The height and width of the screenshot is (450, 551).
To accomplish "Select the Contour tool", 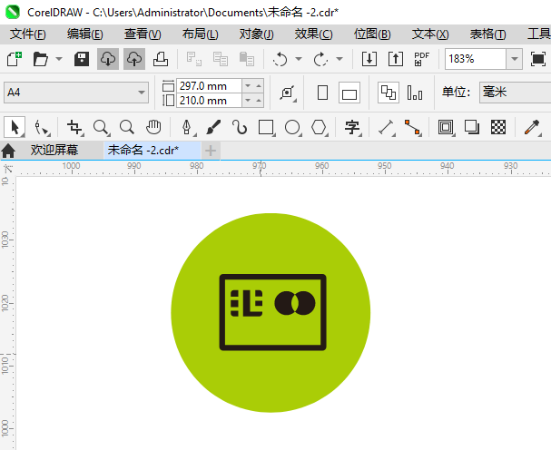I will (x=446, y=127).
